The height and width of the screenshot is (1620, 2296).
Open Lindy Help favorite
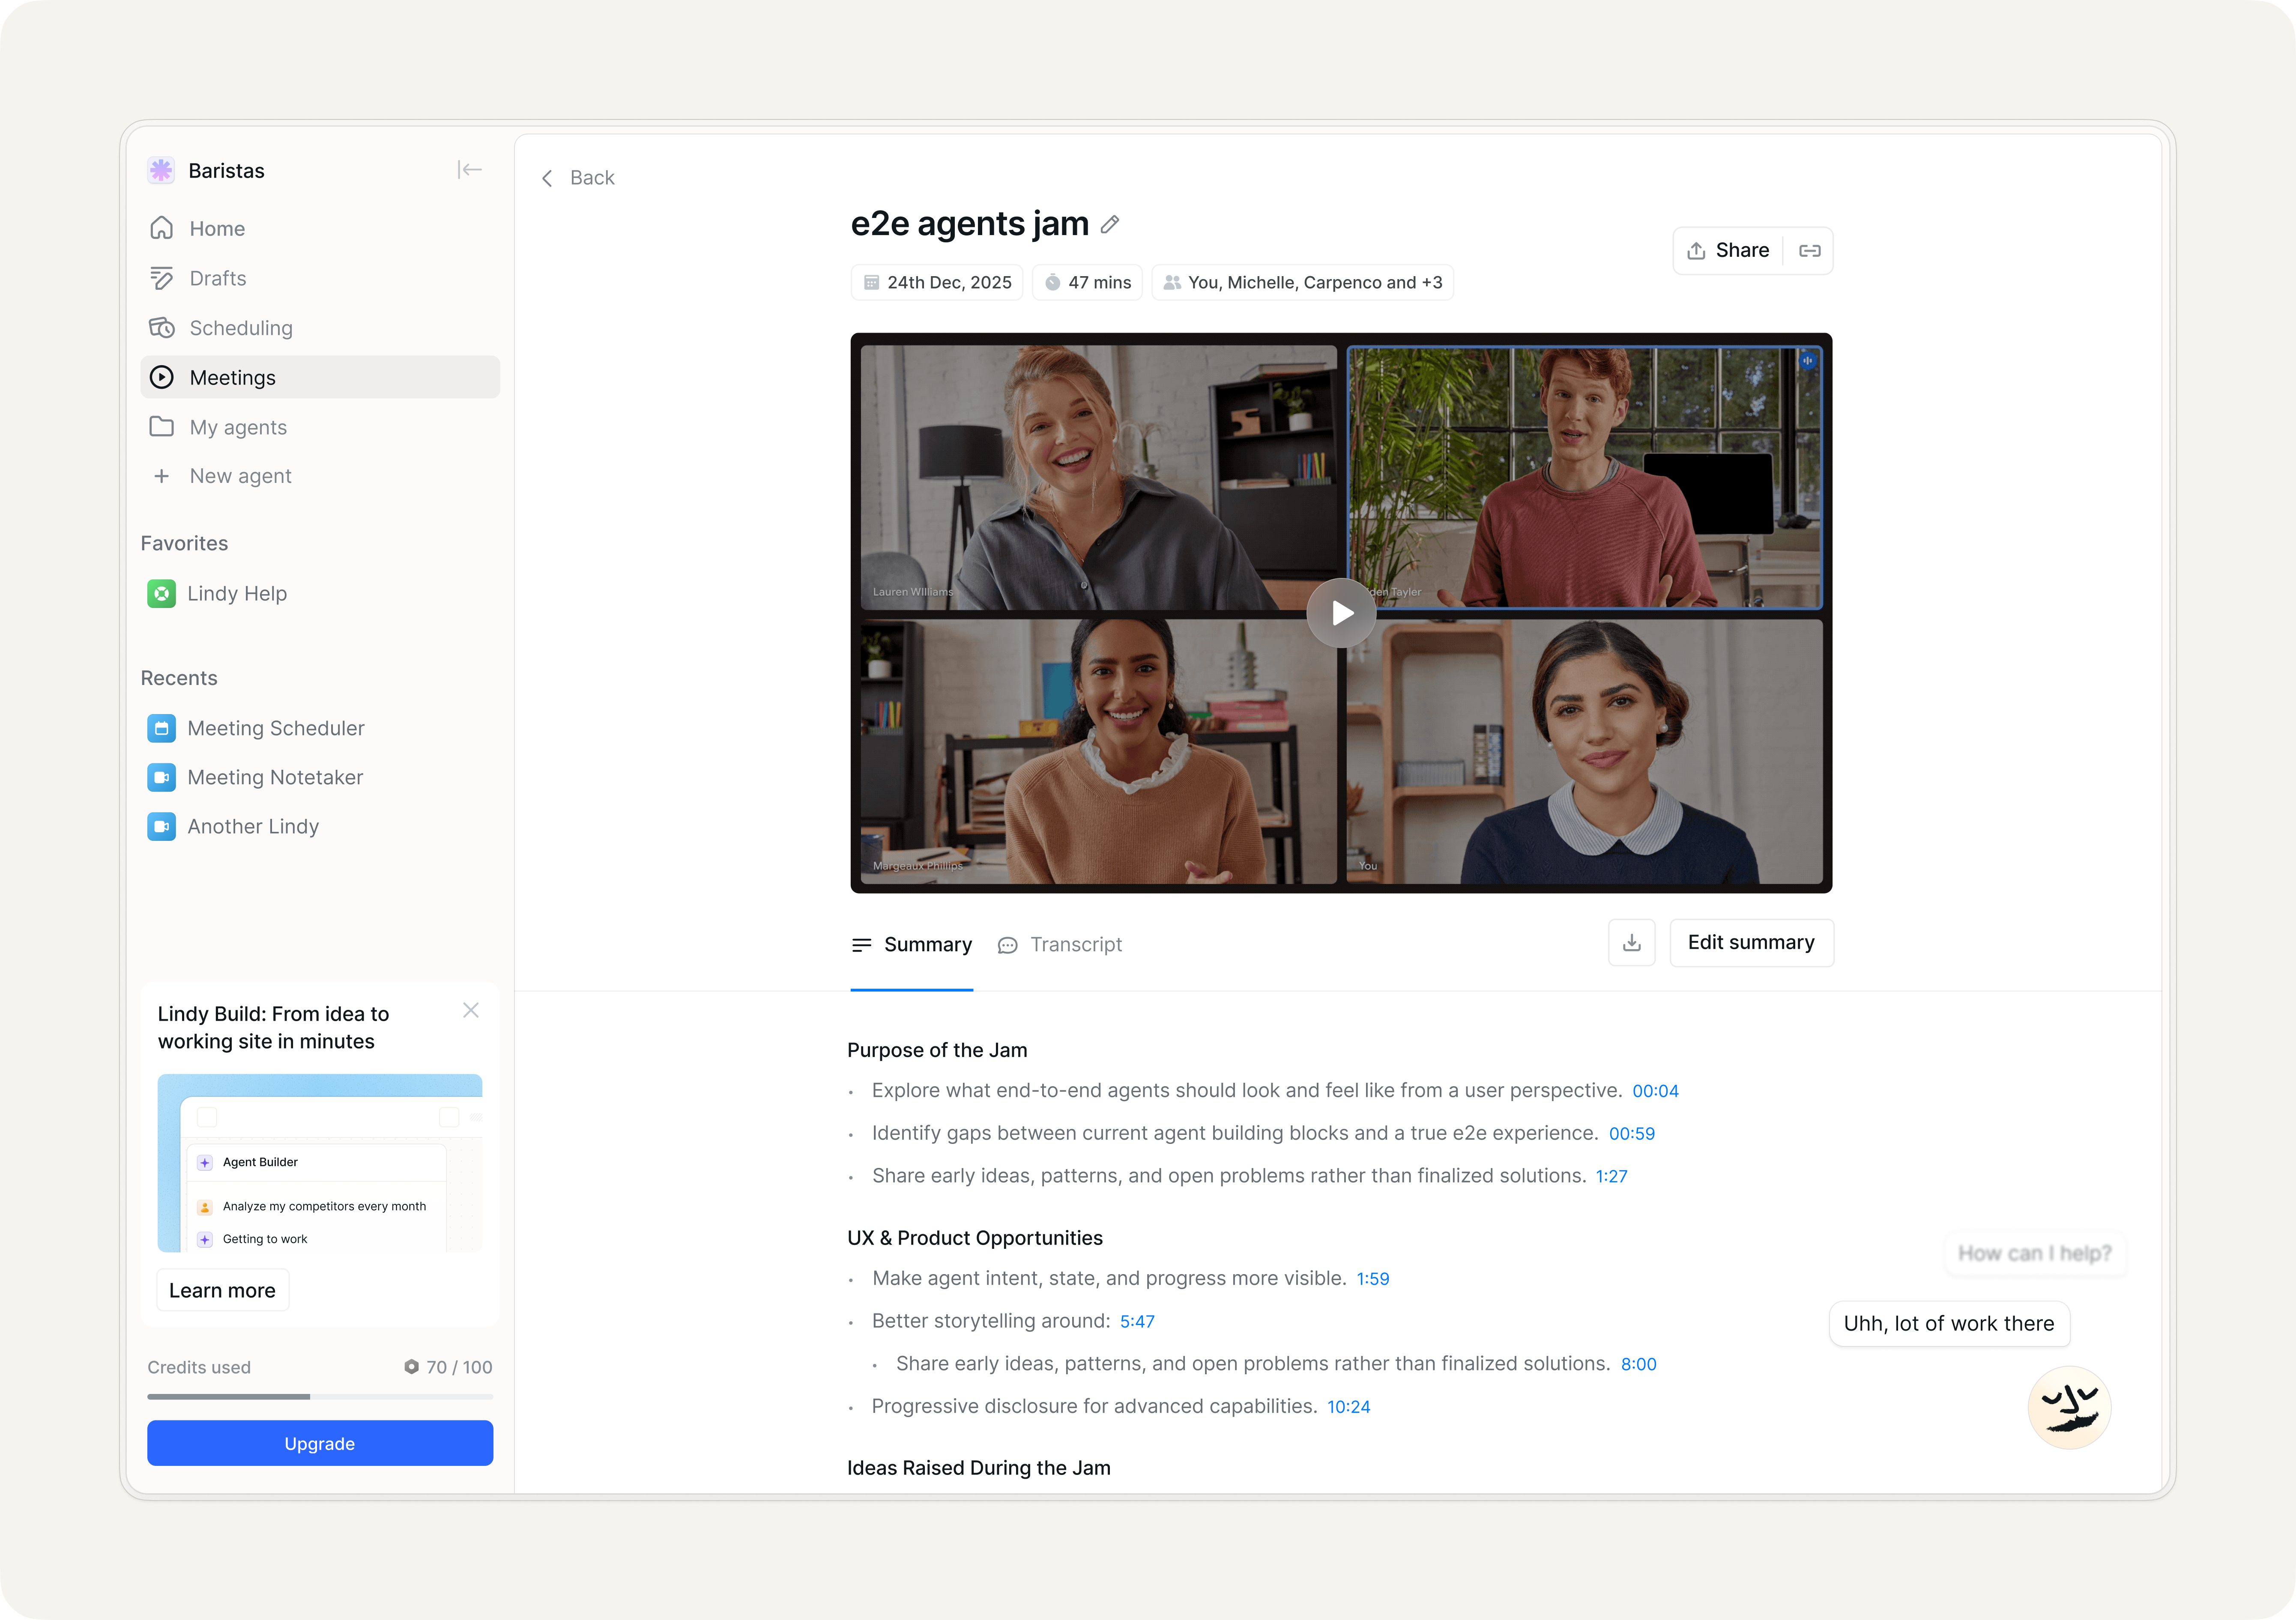click(320, 594)
